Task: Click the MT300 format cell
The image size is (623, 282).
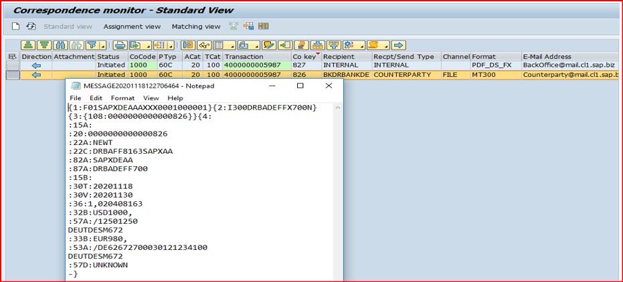Action: point(496,75)
